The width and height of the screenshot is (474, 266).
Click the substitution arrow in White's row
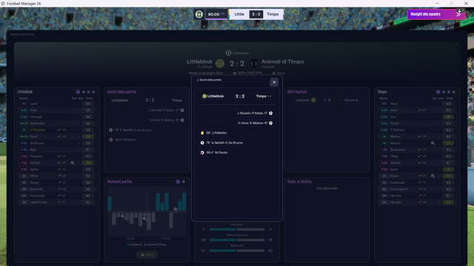coord(59,176)
